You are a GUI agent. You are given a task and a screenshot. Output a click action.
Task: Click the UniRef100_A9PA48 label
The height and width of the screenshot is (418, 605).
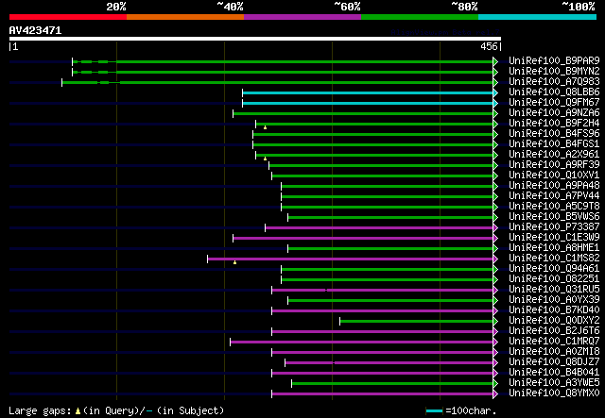click(x=554, y=186)
